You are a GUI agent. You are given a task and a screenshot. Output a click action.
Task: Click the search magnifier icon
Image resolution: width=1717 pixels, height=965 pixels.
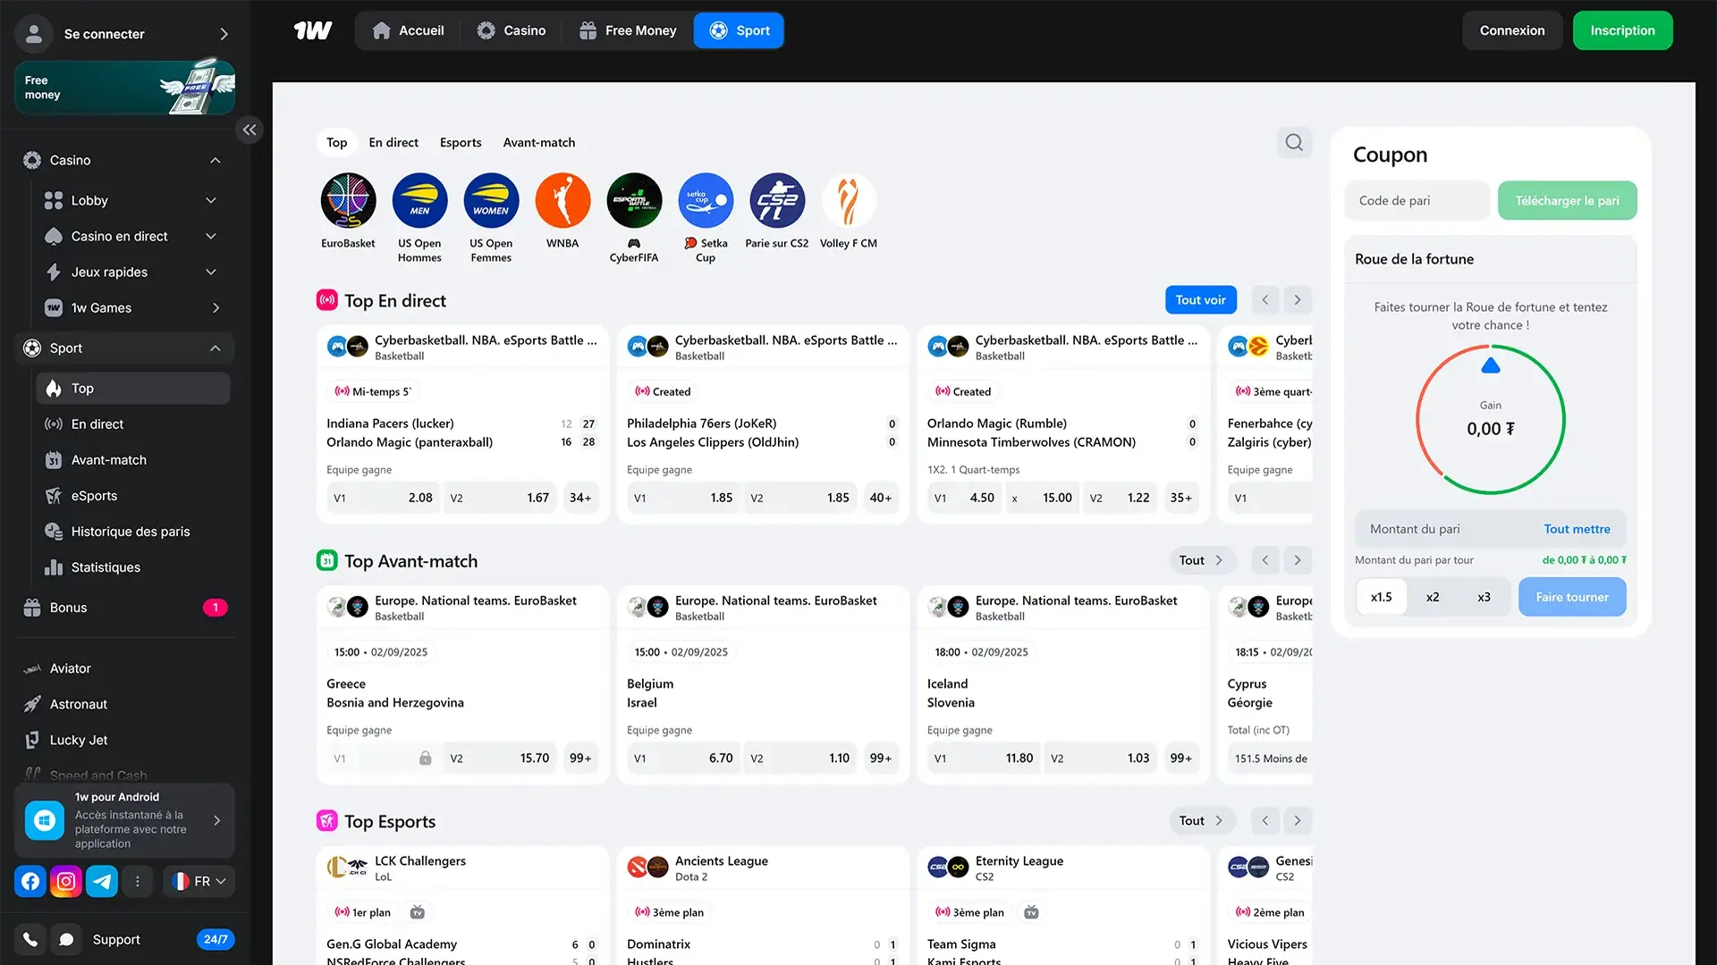(x=1294, y=142)
